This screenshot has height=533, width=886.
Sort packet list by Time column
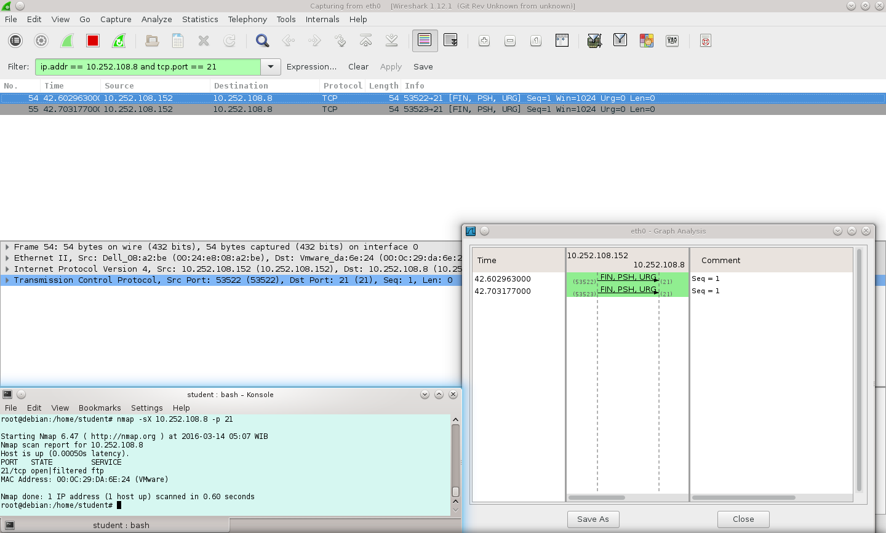(x=70, y=86)
